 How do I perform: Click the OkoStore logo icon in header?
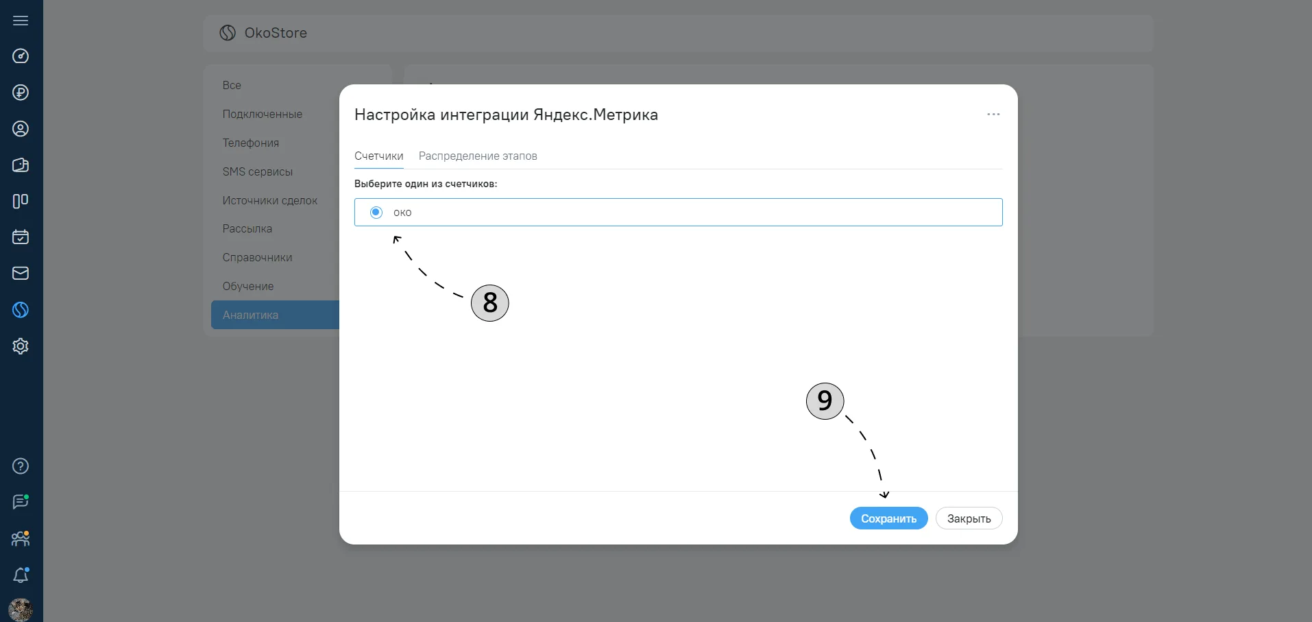pos(228,33)
